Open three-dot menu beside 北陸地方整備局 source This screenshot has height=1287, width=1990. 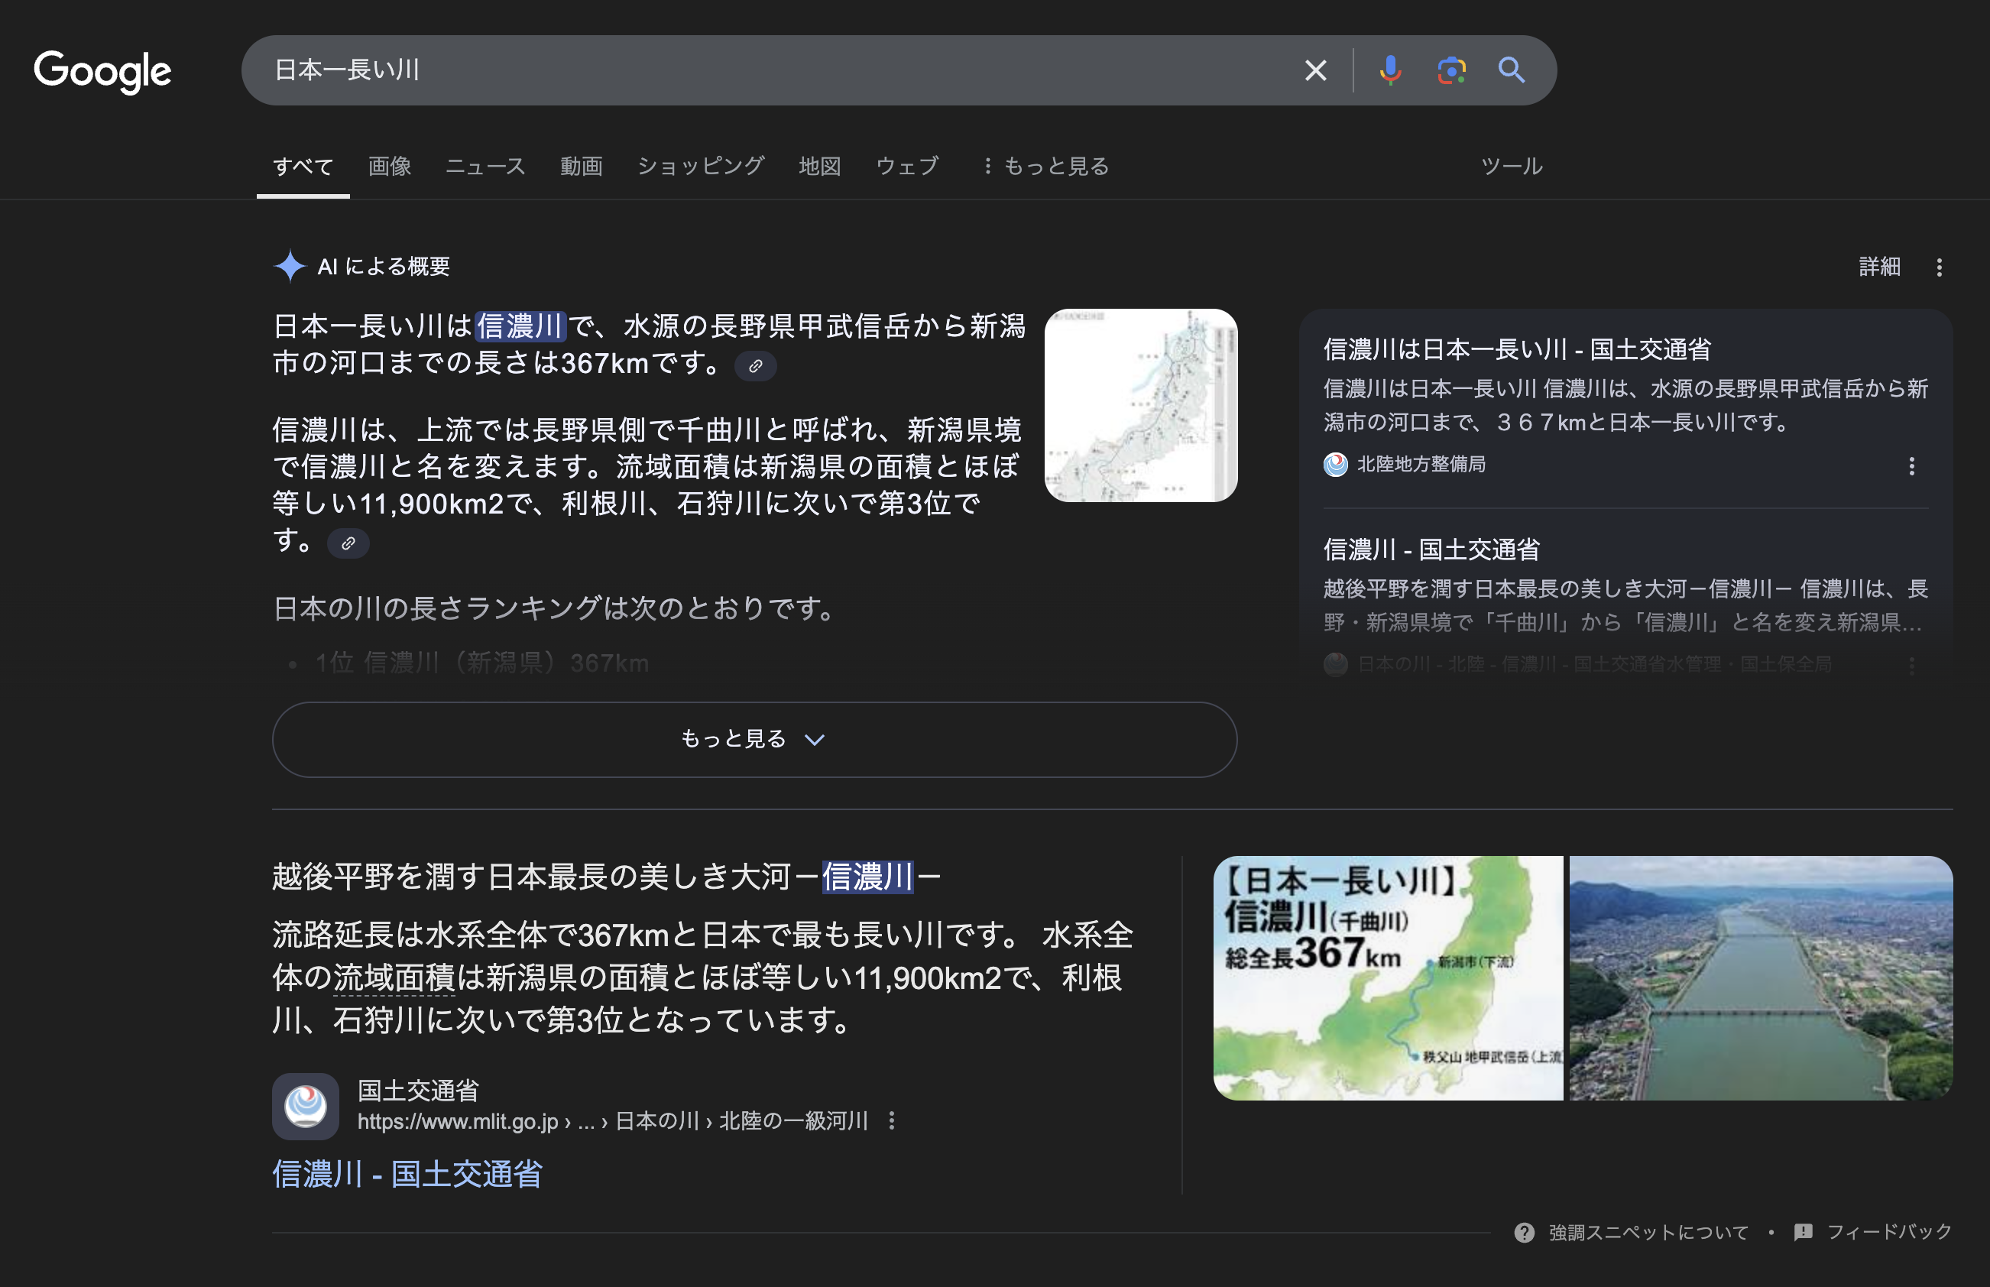1911,466
